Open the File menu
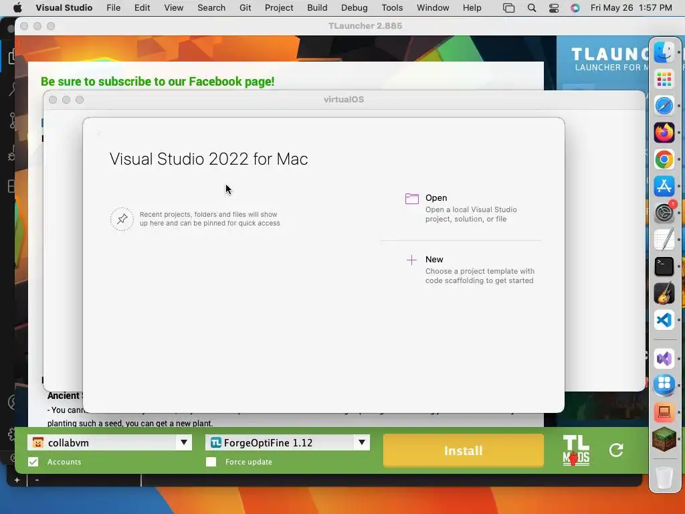The image size is (685, 514). pyautogui.click(x=113, y=8)
